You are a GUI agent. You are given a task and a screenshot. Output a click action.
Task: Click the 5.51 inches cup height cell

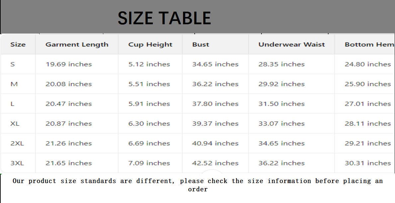(x=149, y=84)
